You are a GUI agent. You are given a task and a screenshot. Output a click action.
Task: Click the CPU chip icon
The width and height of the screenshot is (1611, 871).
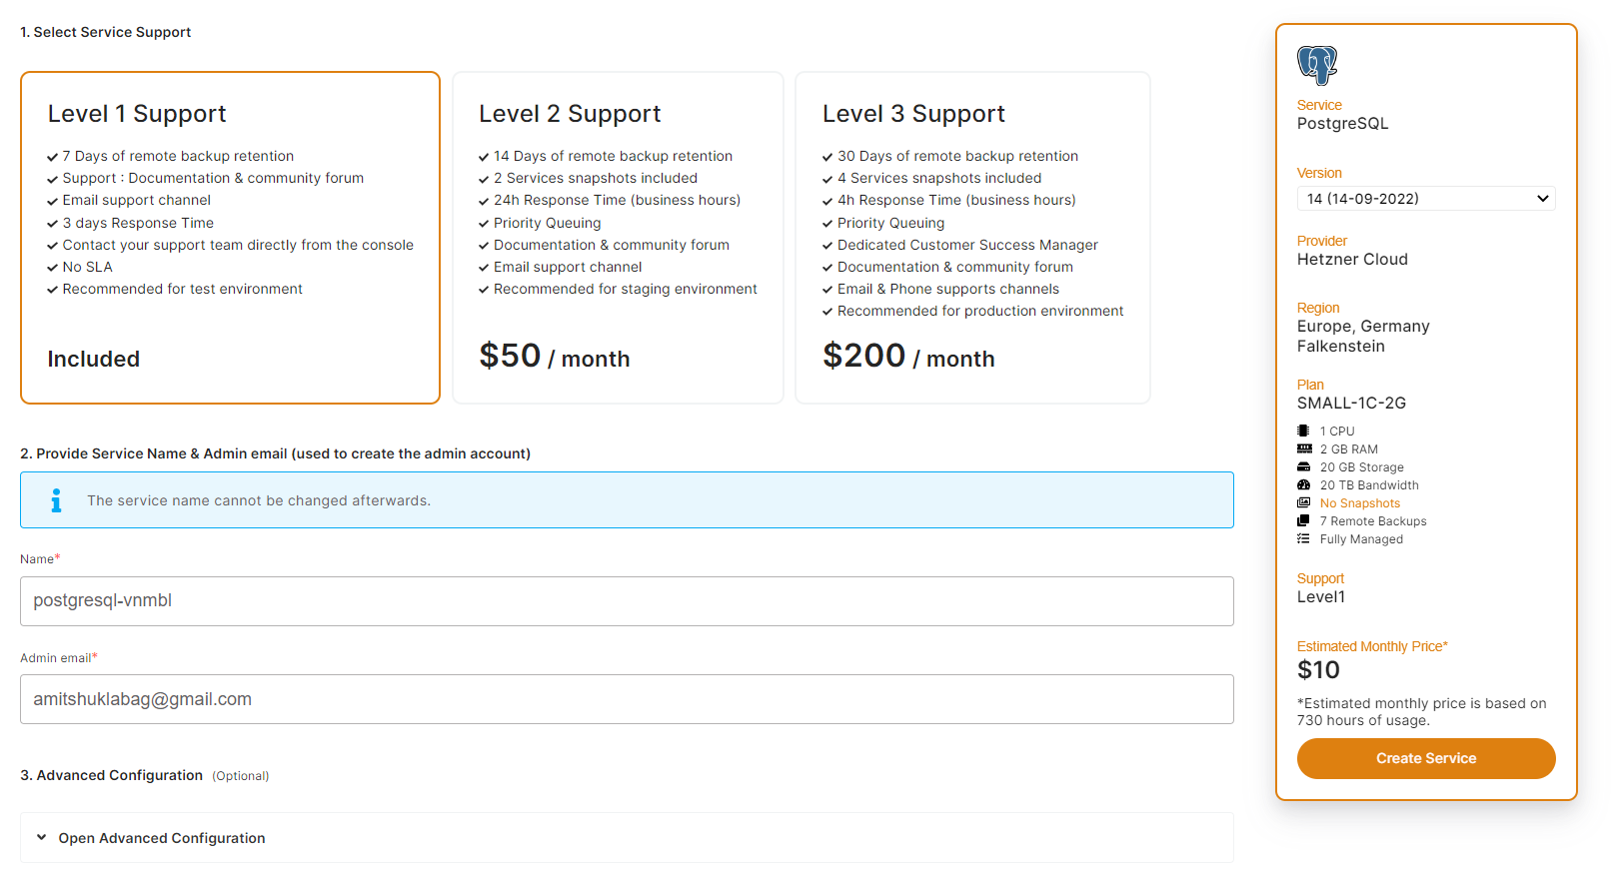(1303, 431)
